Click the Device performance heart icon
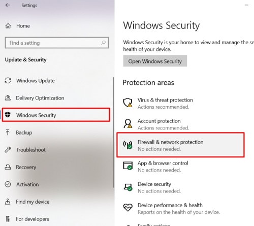 click(x=128, y=207)
